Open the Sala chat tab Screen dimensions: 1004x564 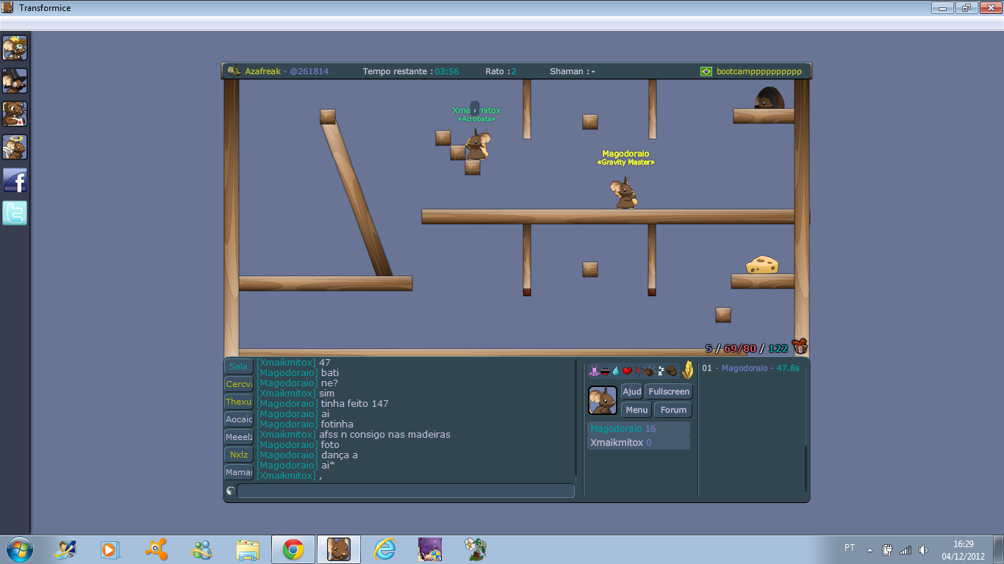click(239, 366)
